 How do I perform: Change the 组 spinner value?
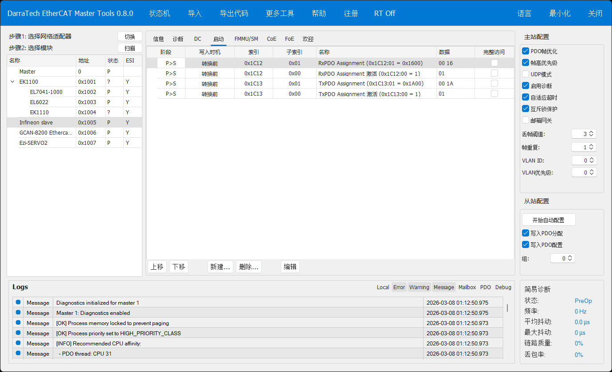[x=570, y=258]
